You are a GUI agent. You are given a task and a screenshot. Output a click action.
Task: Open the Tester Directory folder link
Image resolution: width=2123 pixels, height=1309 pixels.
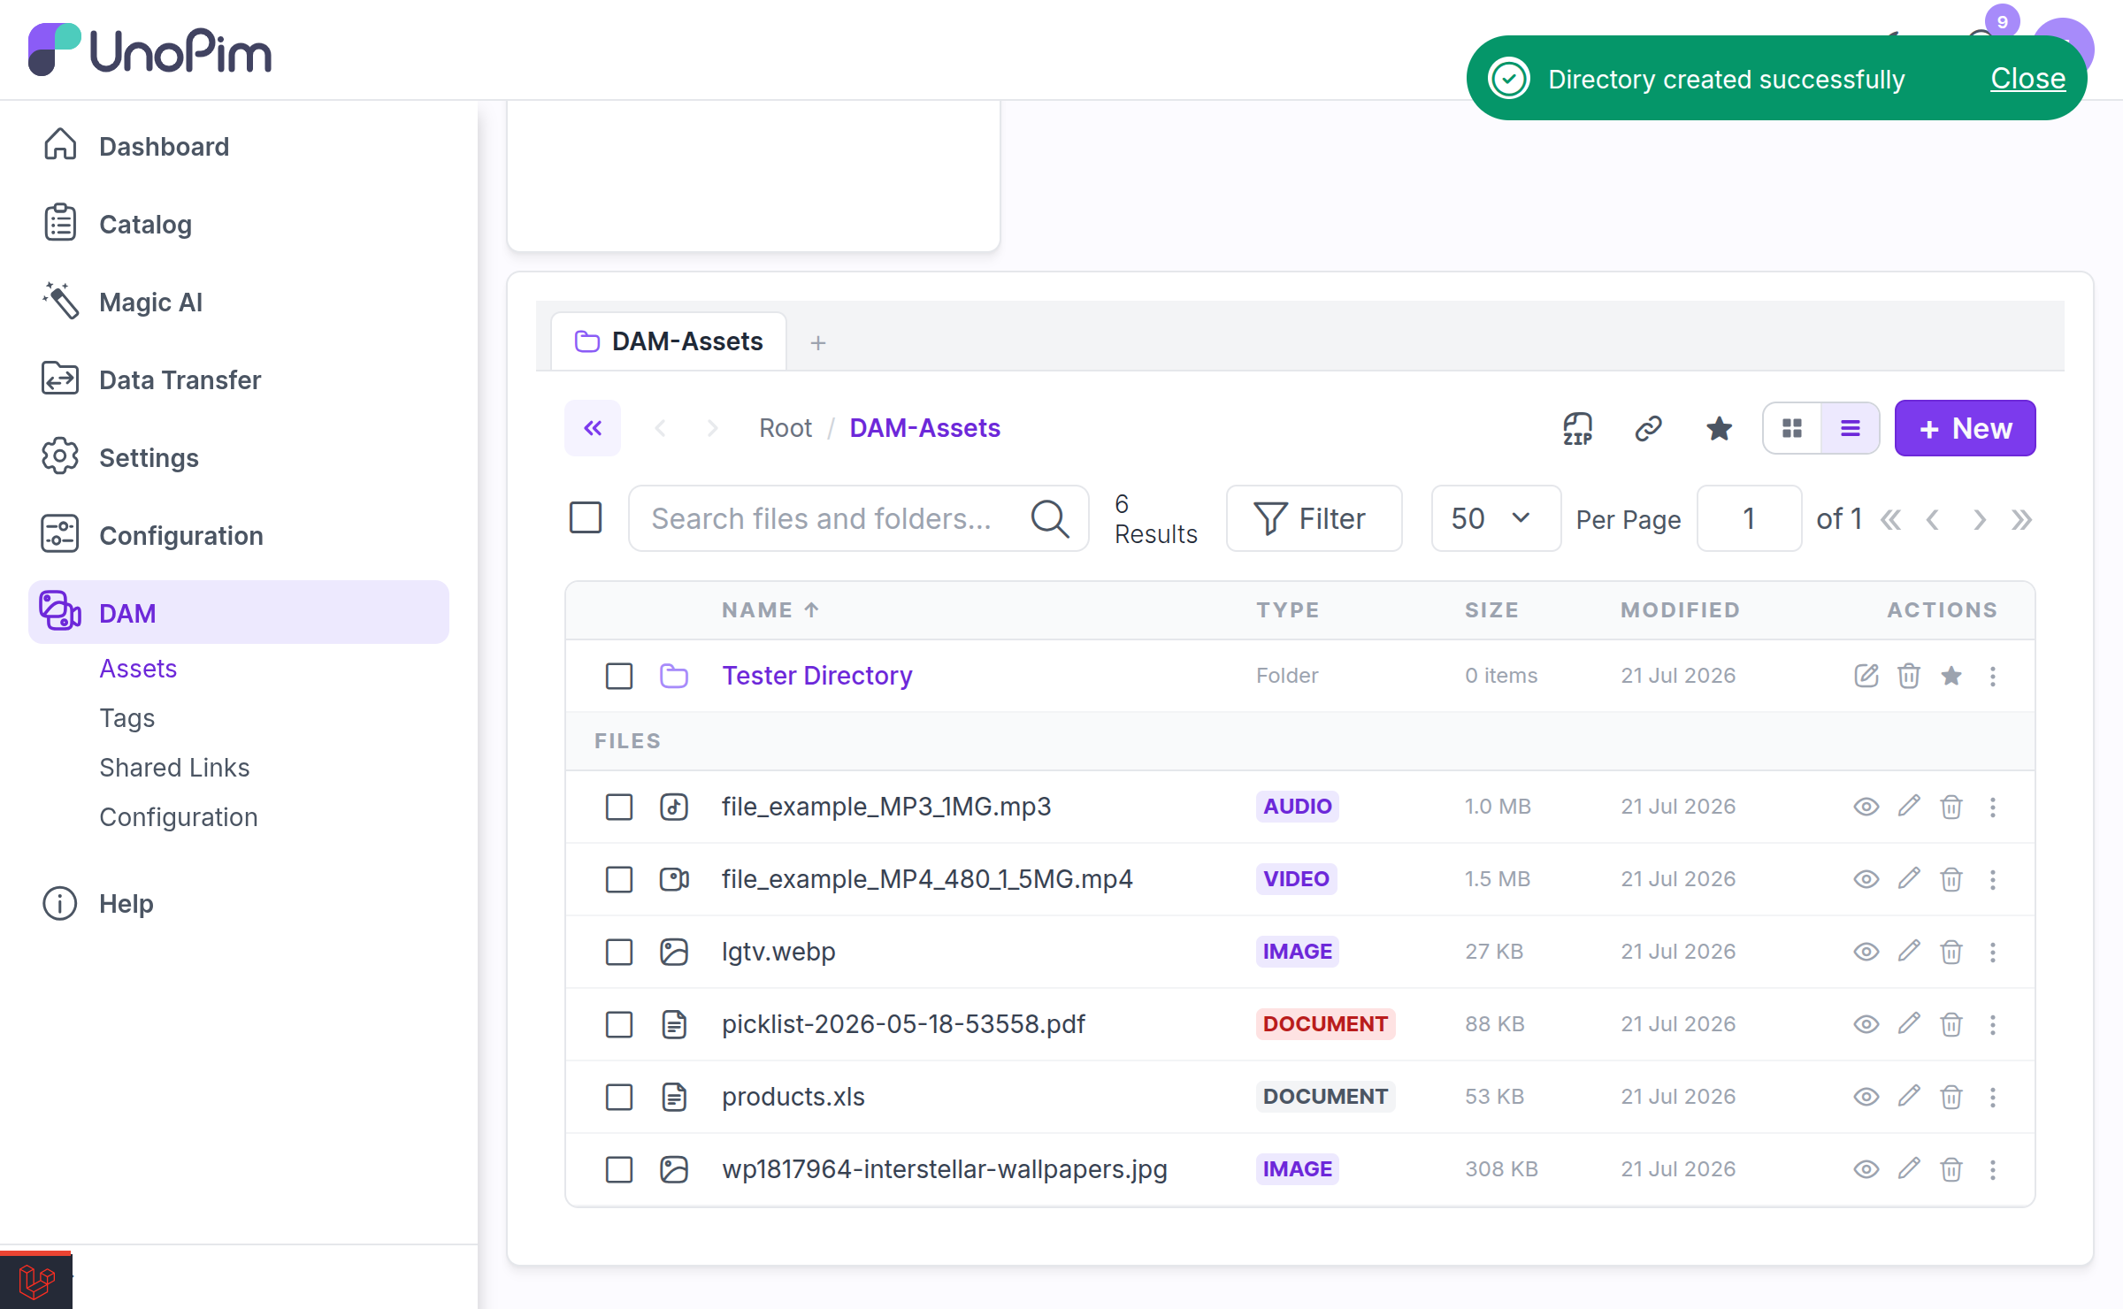(816, 676)
